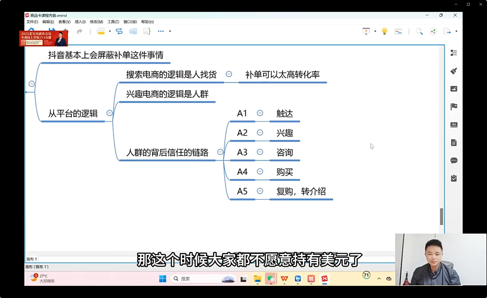Open the markers flag panel in sidebar

[454, 107]
